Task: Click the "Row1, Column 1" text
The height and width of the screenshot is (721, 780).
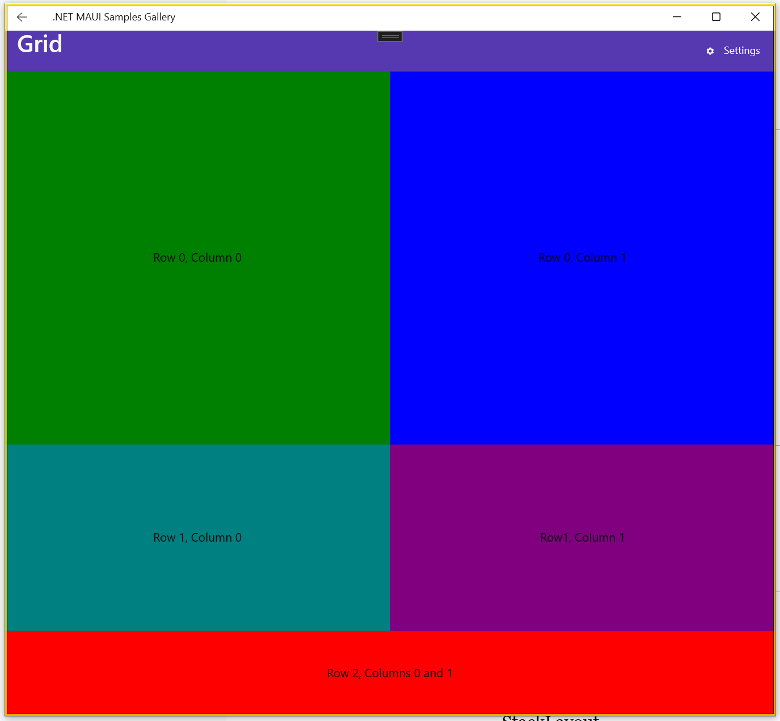Action: 583,538
